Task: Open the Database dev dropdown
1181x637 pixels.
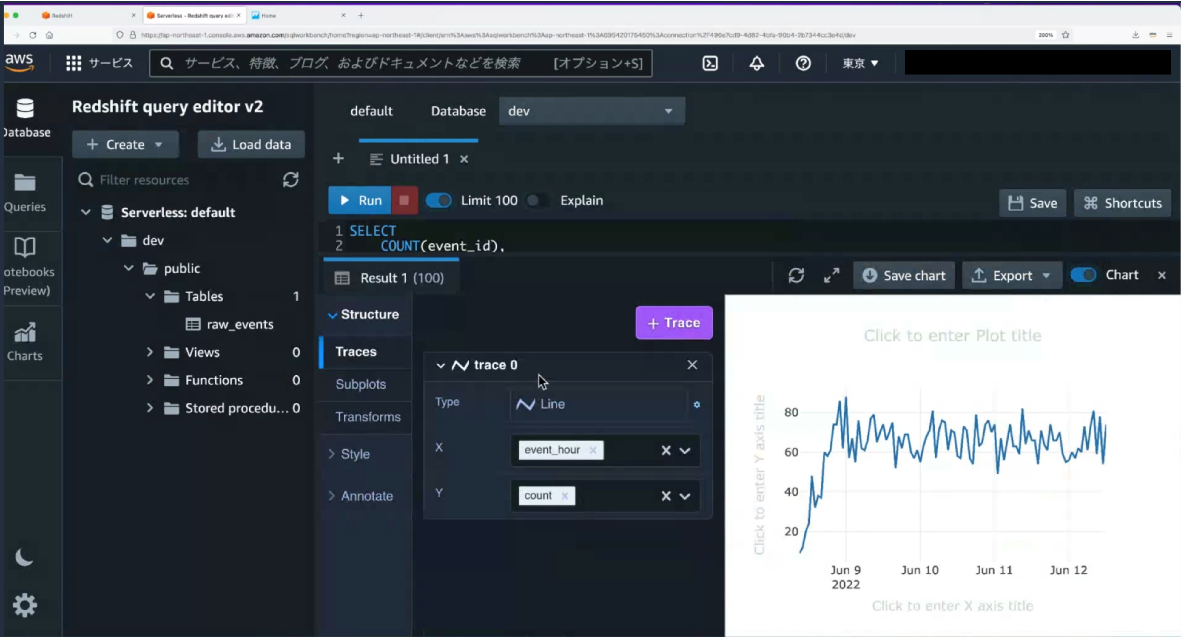Action: coord(591,111)
